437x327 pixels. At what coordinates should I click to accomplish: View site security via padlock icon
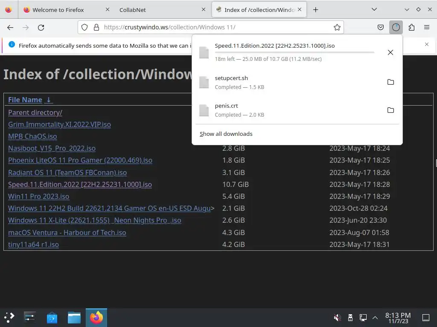pos(96,27)
